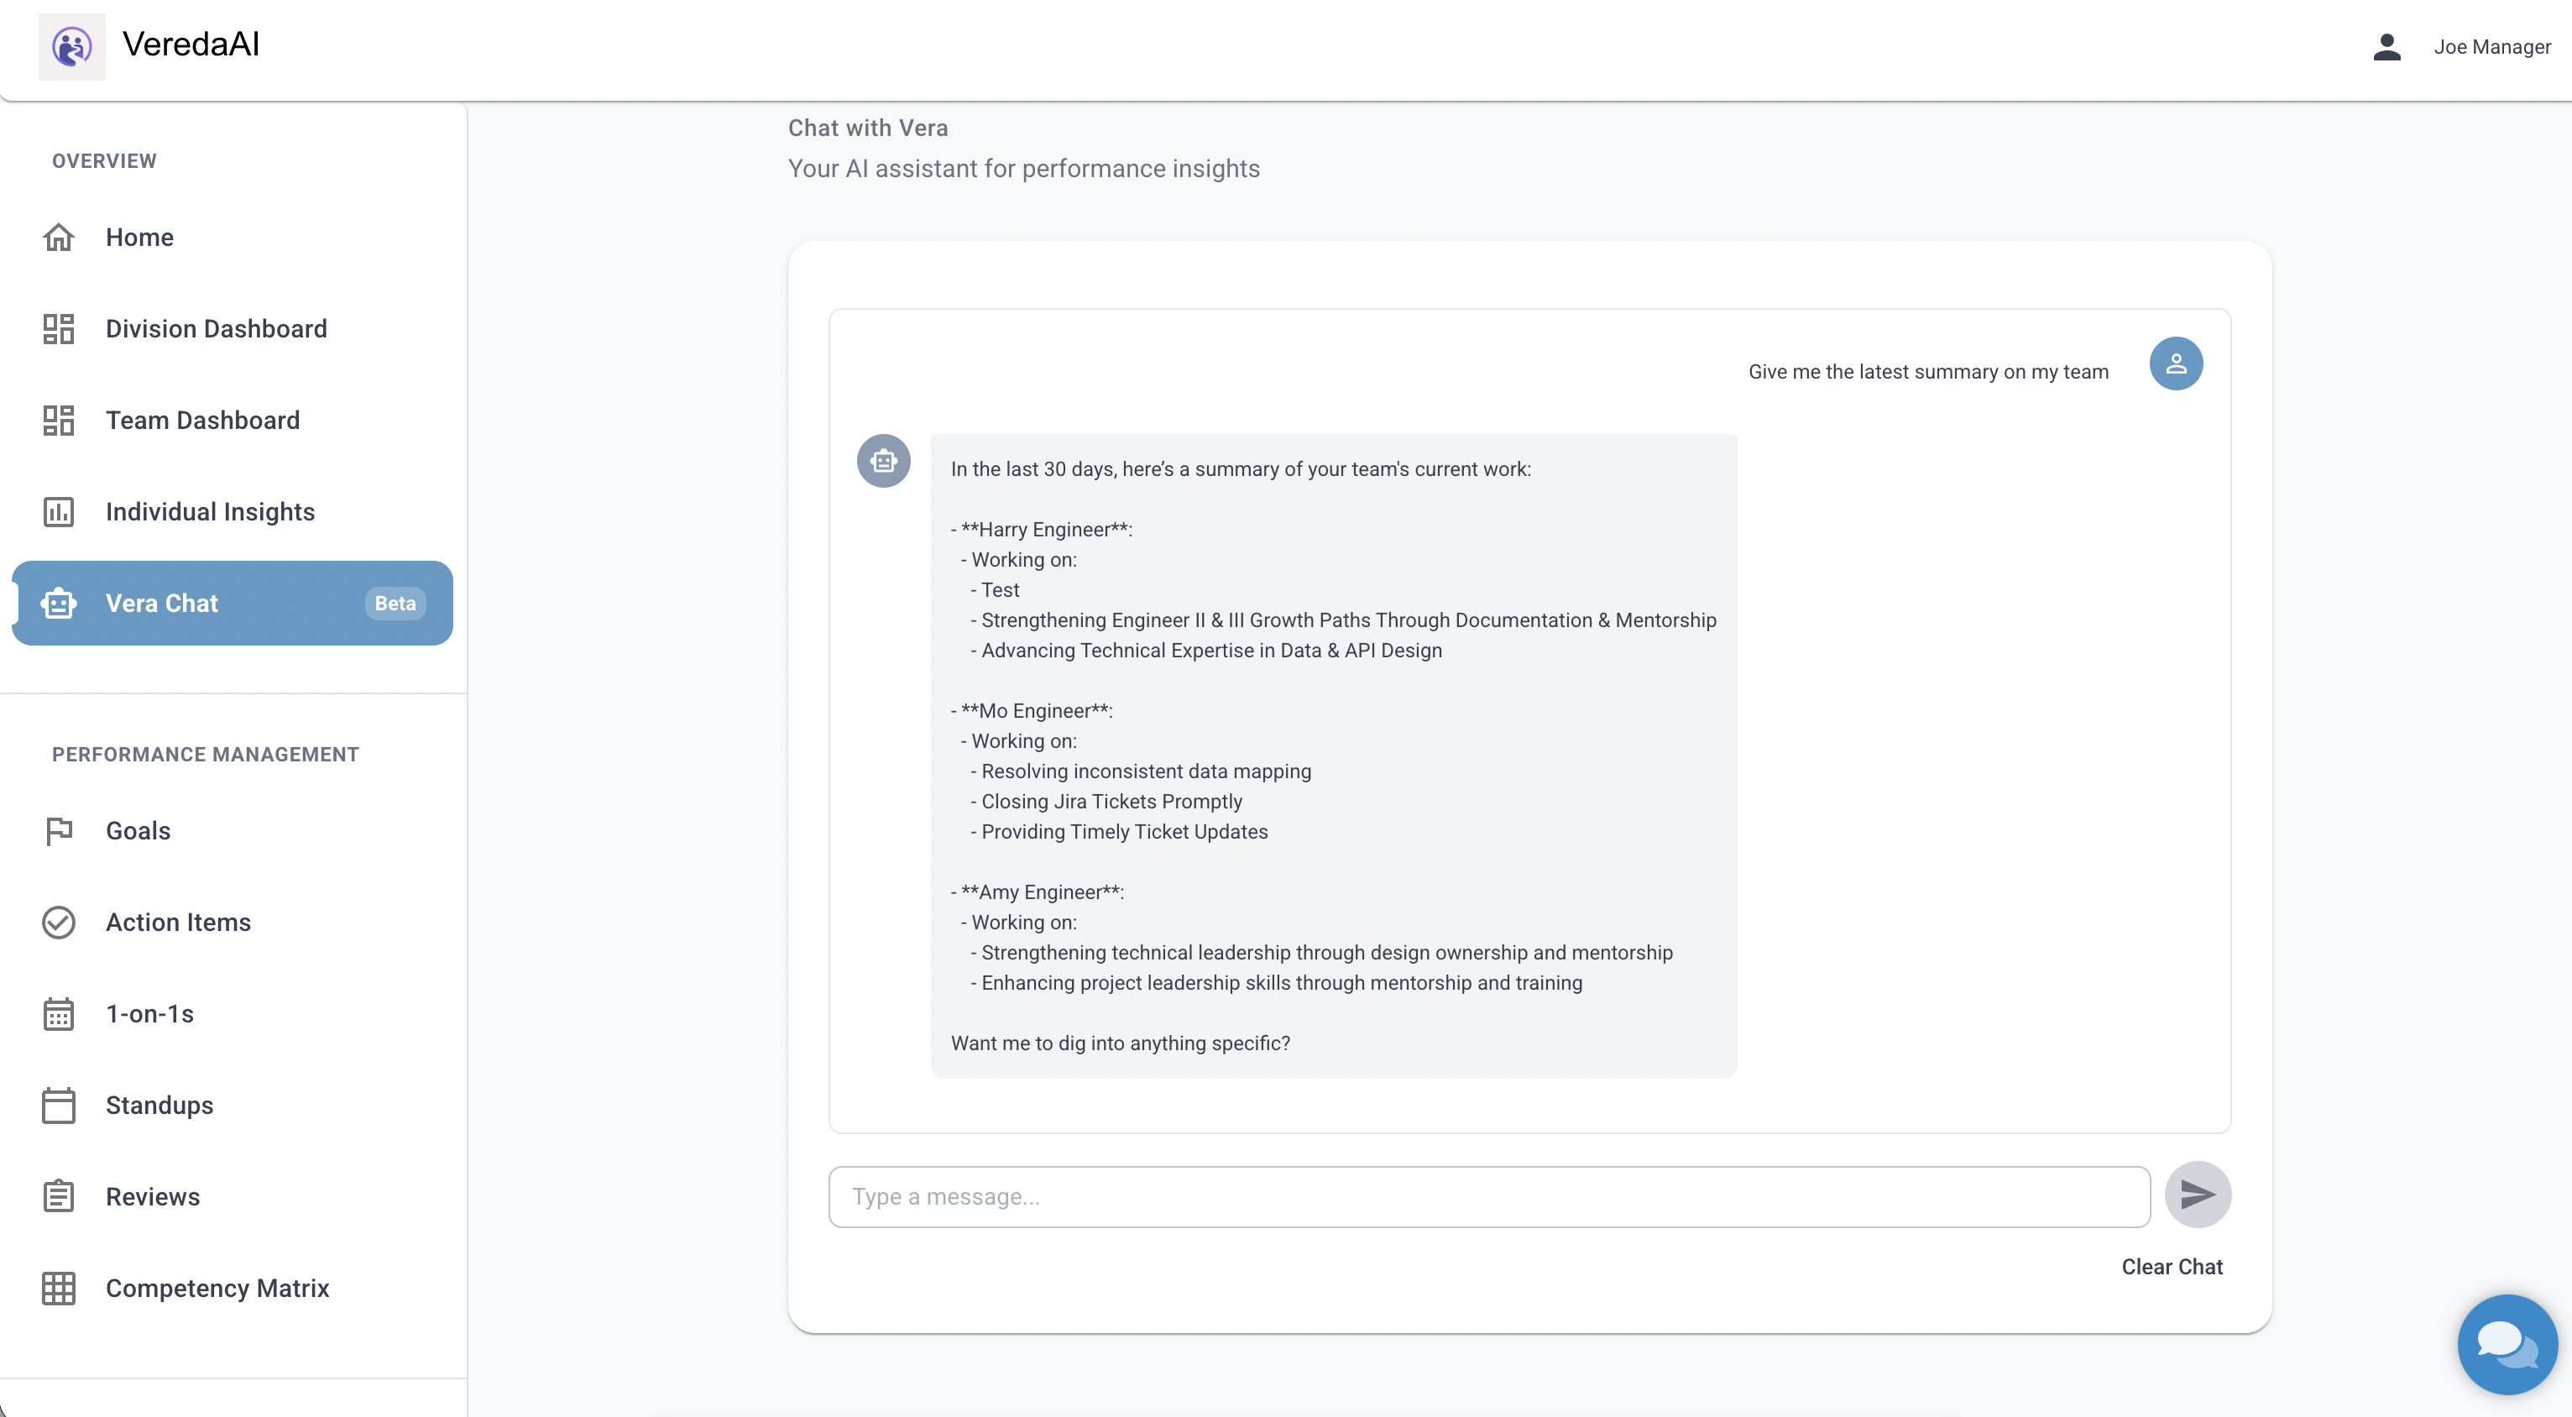This screenshot has height=1417, width=2572.
Task: Click the send message arrow icon
Action: coord(2197,1195)
